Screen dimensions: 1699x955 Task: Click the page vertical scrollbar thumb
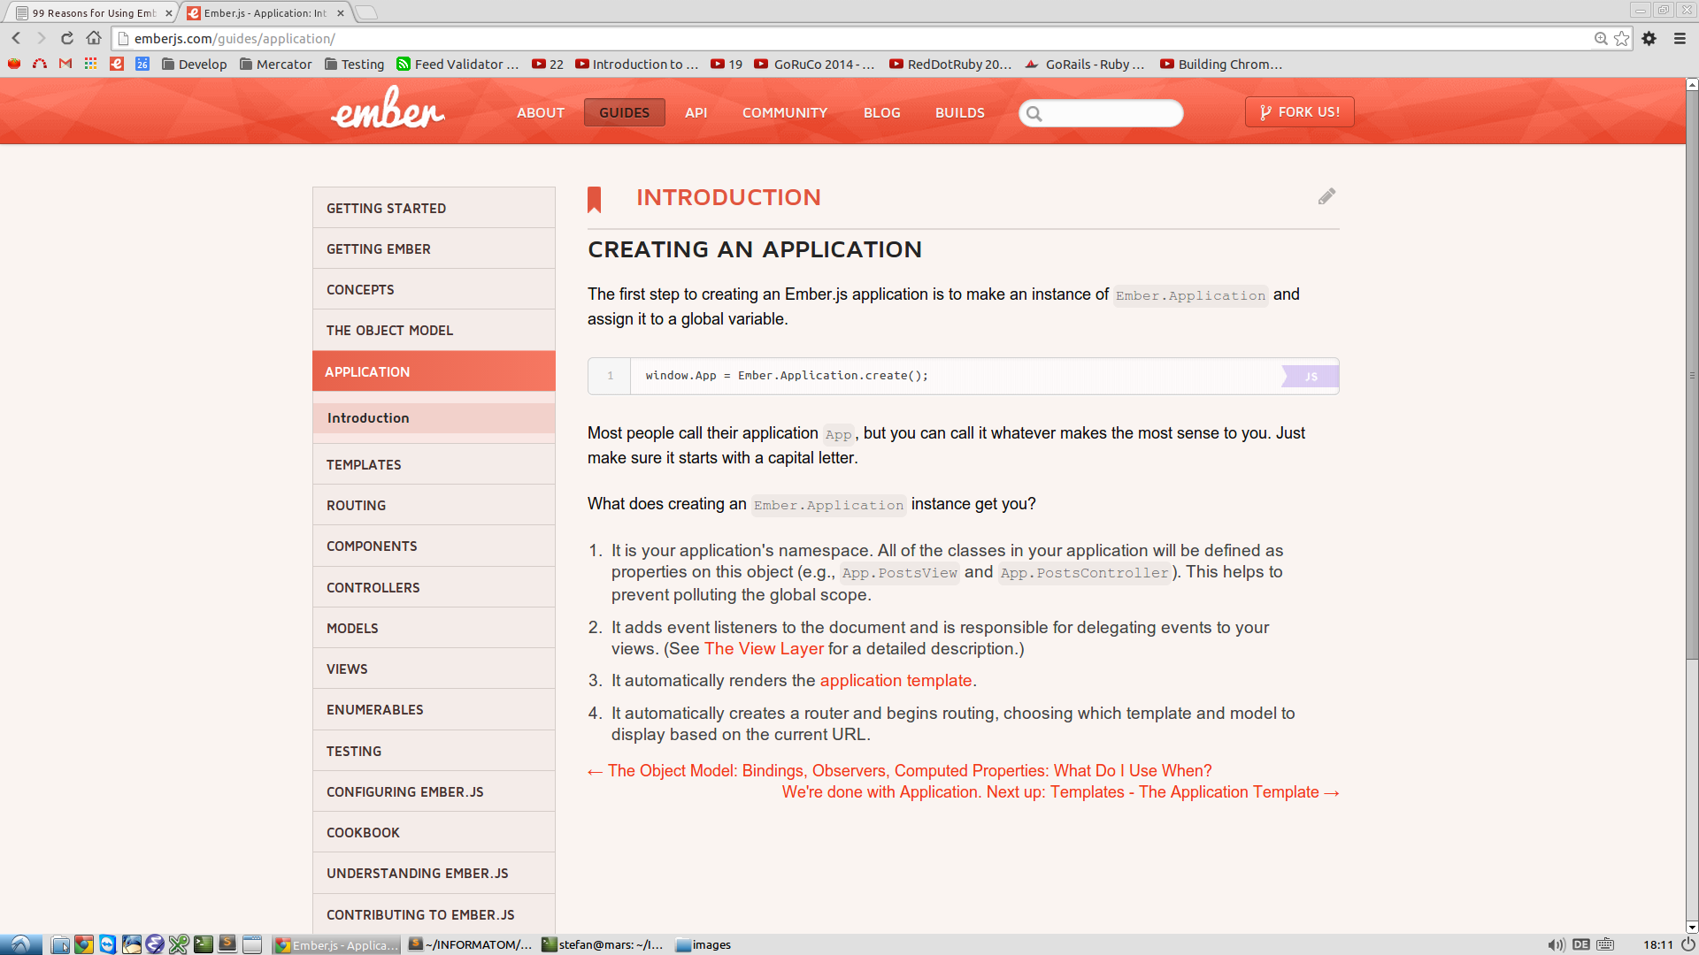(1692, 375)
